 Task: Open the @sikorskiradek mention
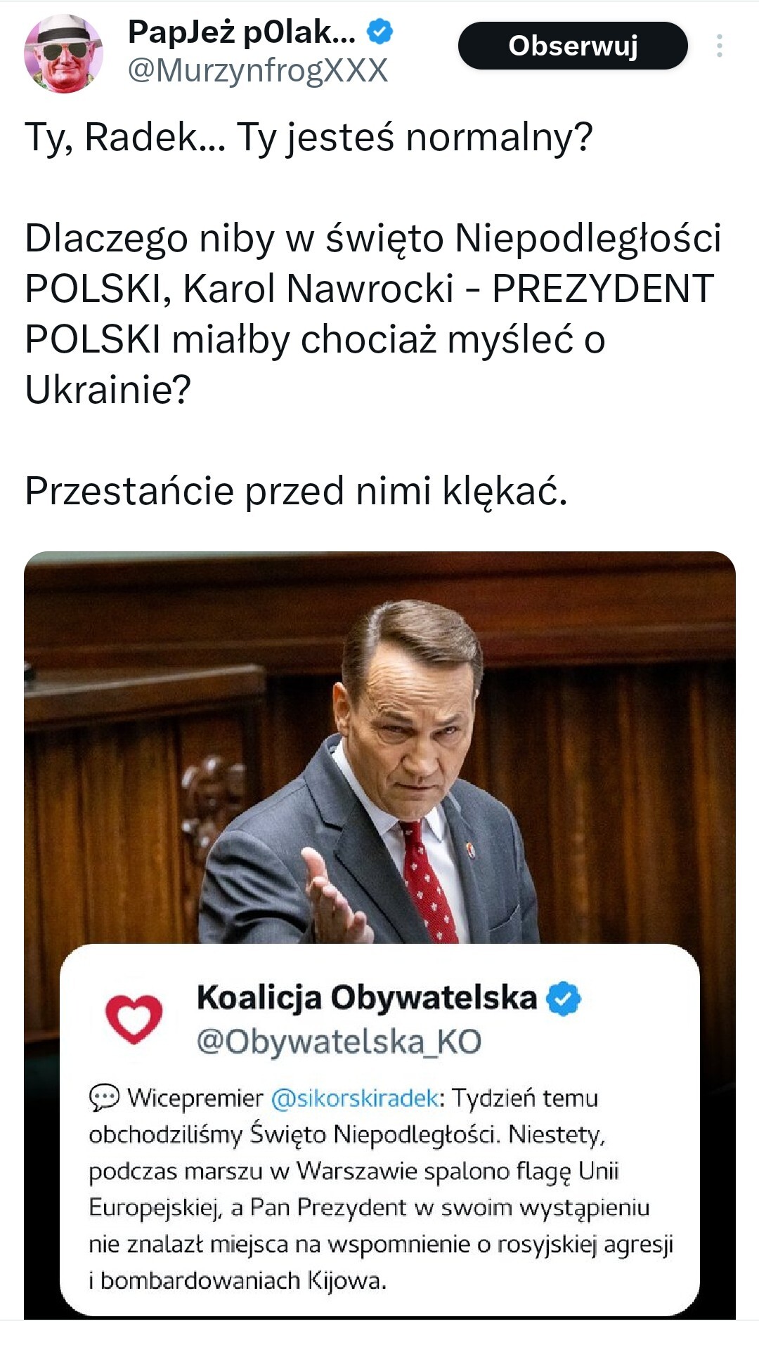pos(354,1097)
